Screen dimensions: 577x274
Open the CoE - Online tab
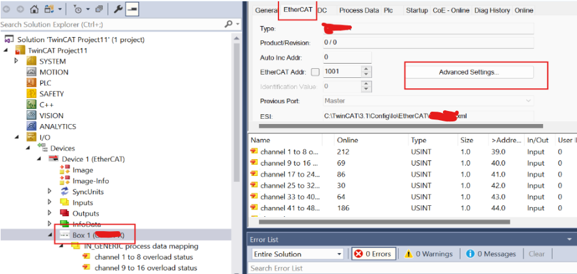click(x=451, y=10)
